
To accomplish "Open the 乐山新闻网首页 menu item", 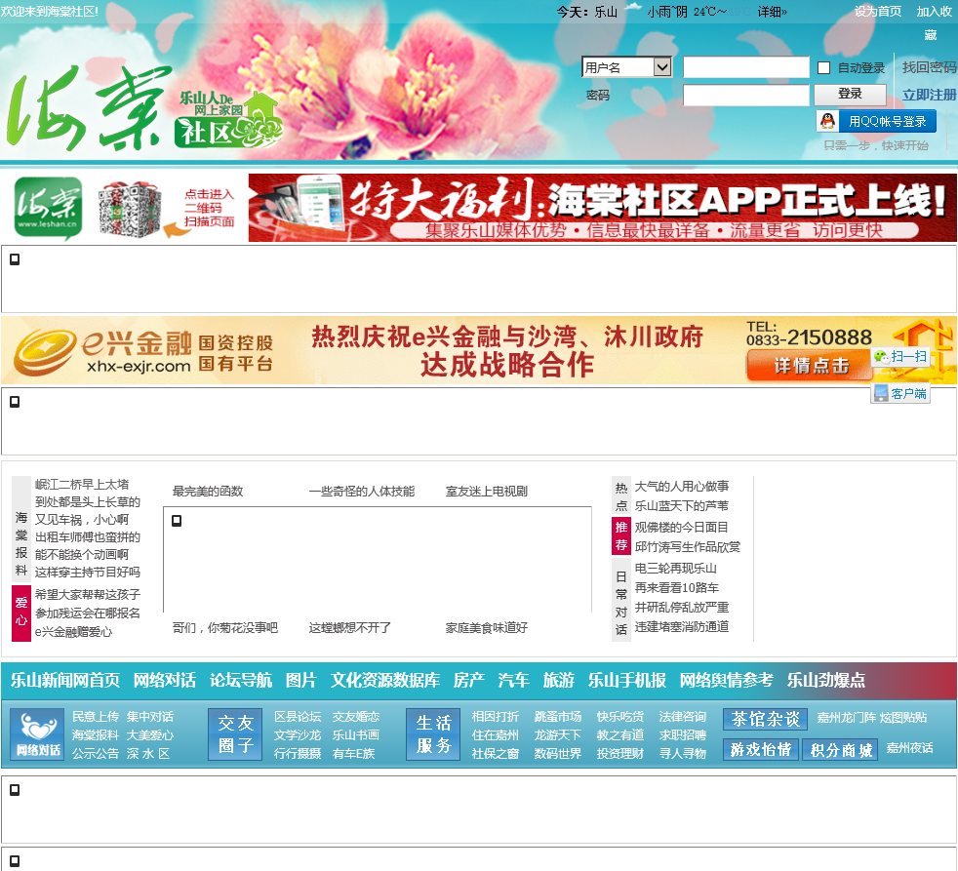I will pos(65,681).
